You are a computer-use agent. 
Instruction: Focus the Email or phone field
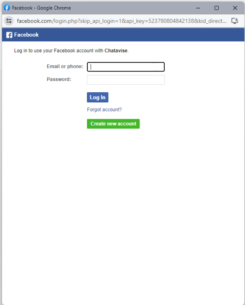(126, 67)
